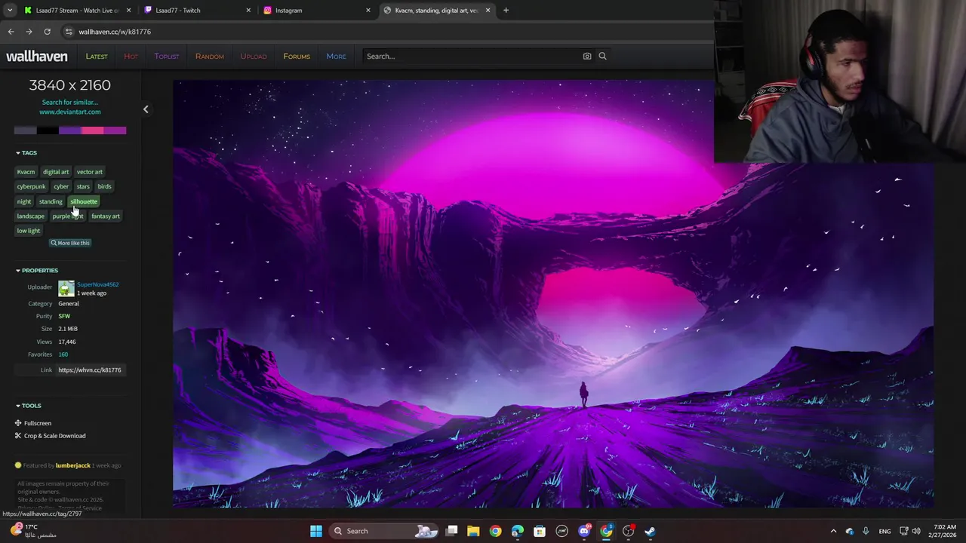Close the Lsaad77 Twitch tab

point(249,11)
